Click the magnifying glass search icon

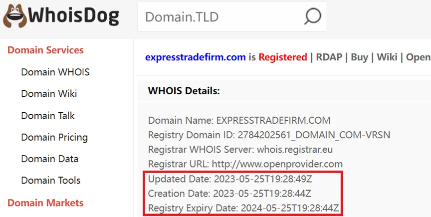tap(313, 16)
